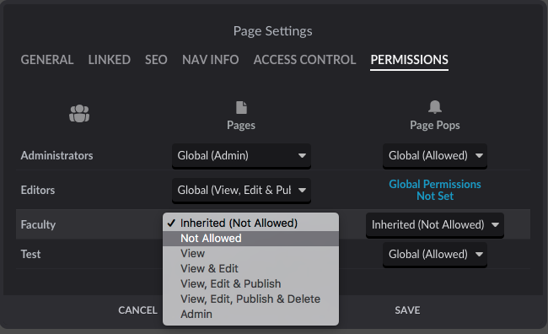Select View, Edit & Publish option
548x334 pixels.
(x=250, y=283)
